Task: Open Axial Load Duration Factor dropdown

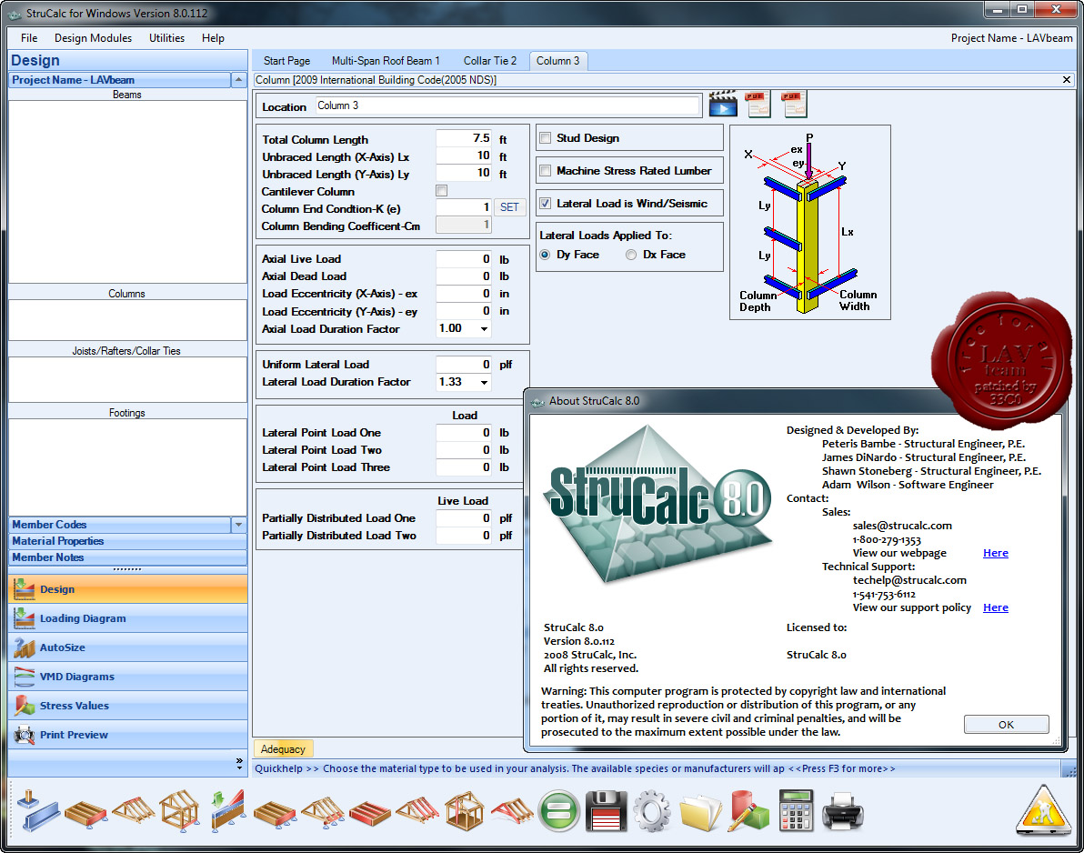Action: [x=484, y=329]
